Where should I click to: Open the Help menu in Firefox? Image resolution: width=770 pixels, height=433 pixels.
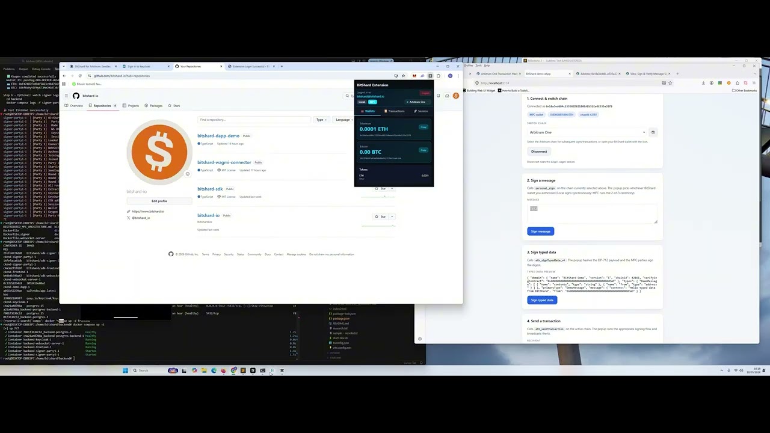(x=487, y=66)
